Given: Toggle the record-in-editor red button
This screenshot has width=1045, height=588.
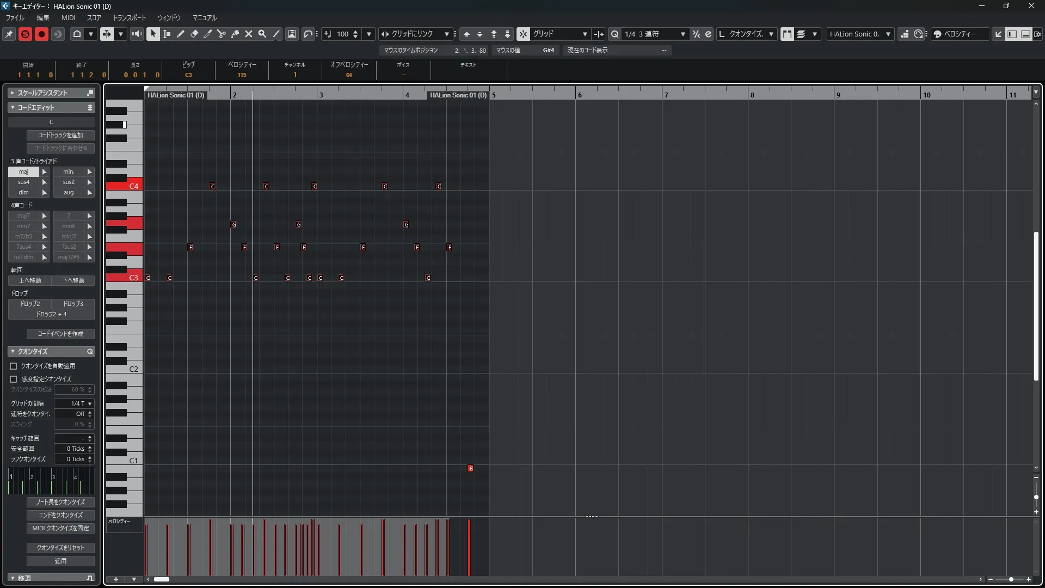Looking at the screenshot, I should click(41, 34).
